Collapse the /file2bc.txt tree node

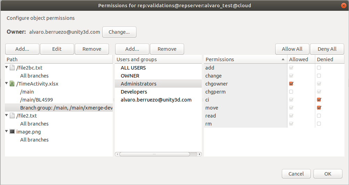[7, 67]
